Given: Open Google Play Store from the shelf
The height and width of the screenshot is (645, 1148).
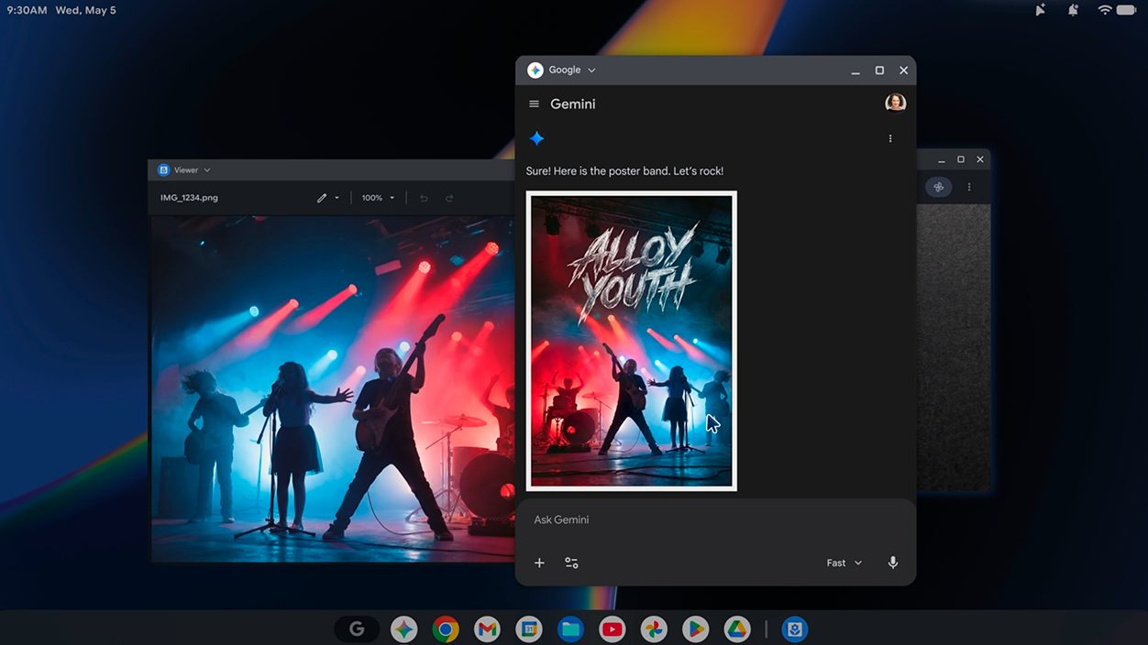Looking at the screenshot, I should 695,629.
